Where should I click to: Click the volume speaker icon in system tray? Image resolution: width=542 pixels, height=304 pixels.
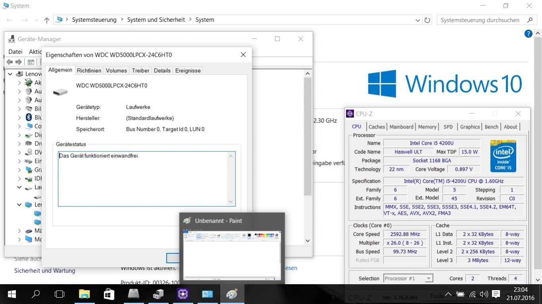click(x=484, y=294)
